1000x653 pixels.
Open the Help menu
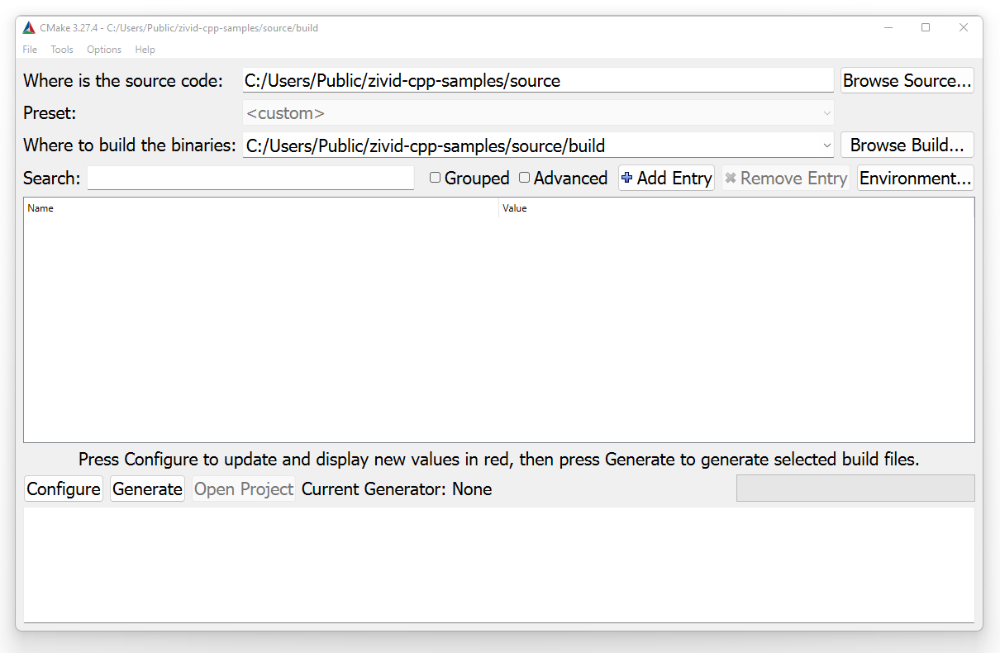[145, 50]
